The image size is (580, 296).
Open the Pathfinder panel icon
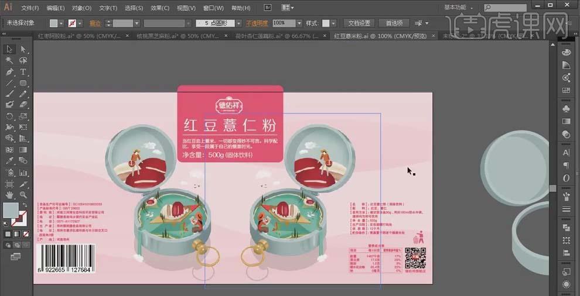click(566, 228)
